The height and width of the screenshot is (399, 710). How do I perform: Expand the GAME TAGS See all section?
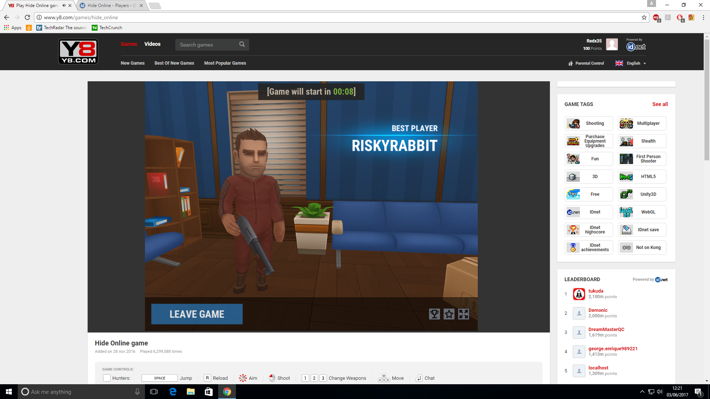[x=660, y=104]
